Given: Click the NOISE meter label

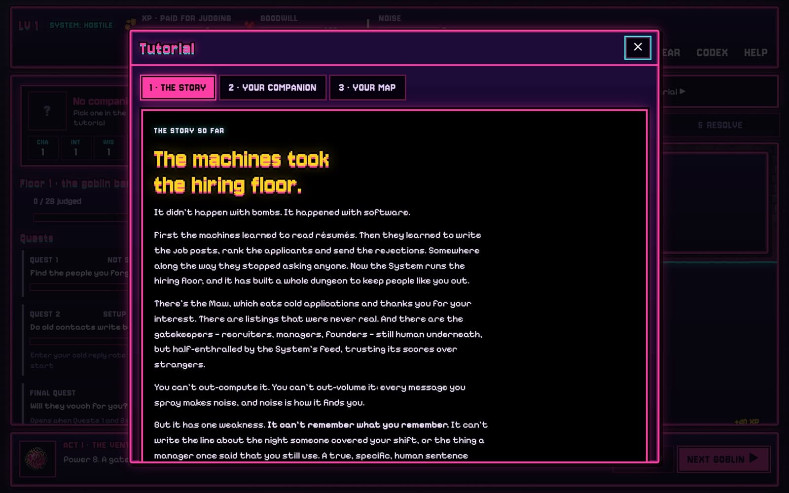Looking at the screenshot, I should coord(390,18).
